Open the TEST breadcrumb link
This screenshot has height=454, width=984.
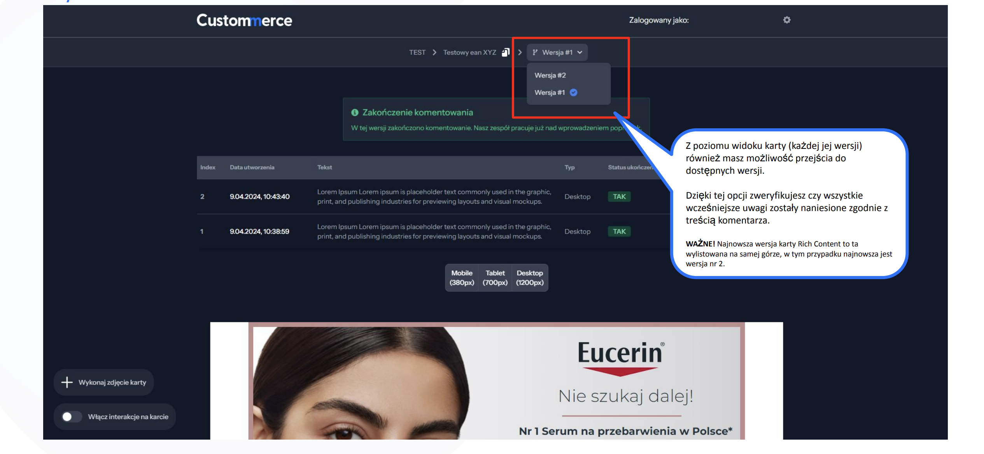[x=417, y=52]
